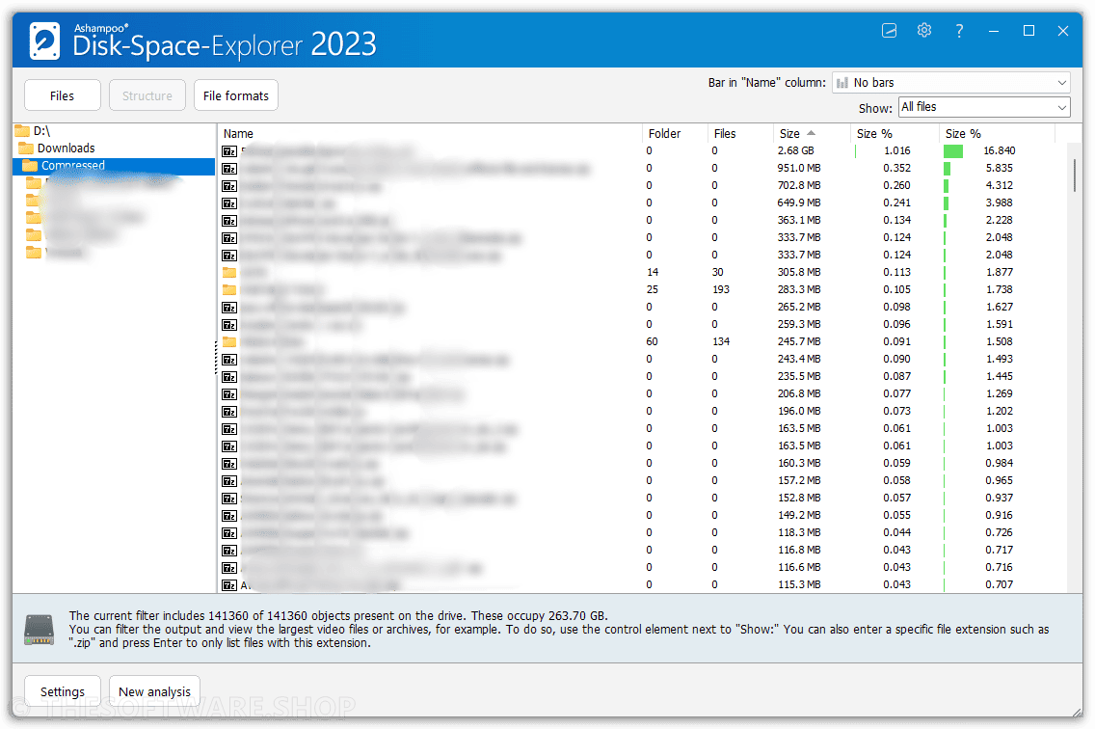This screenshot has width=1095, height=729.
Task: Click archive icon of the 951.0 MB file
Action: [229, 169]
